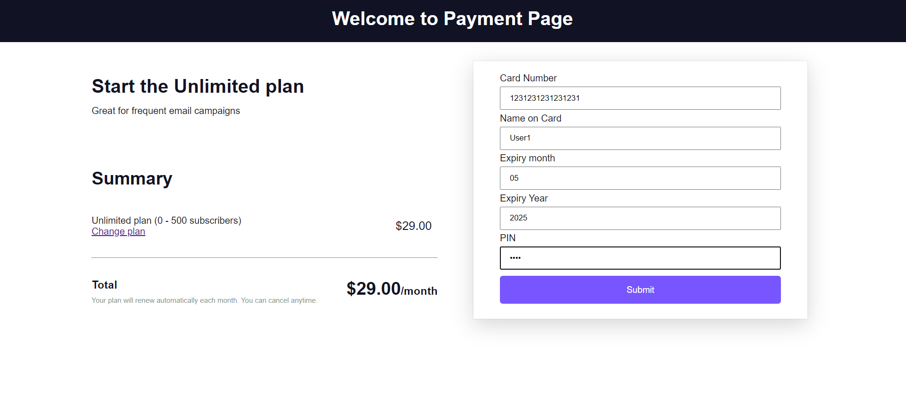Viewport: 906px width, 413px height.
Task: Click the Welcome to Payment Page heading
Action: click(453, 19)
